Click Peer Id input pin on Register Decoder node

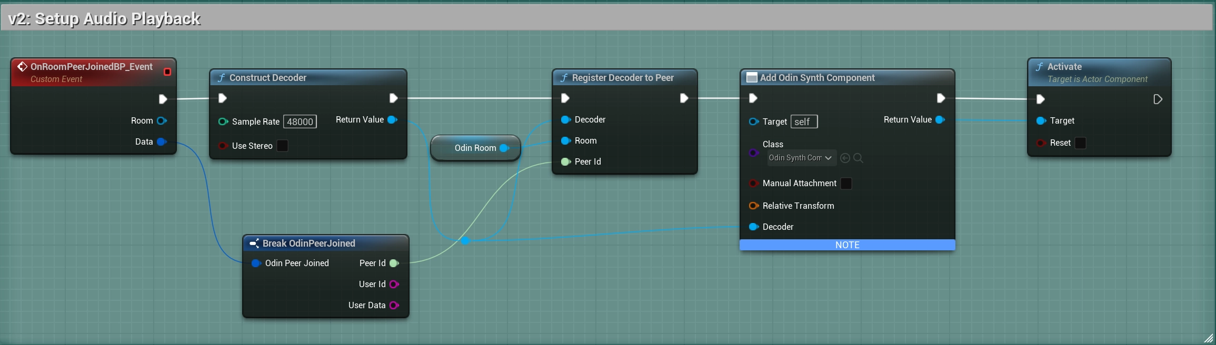pyautogui.click(x=566, y=161)
